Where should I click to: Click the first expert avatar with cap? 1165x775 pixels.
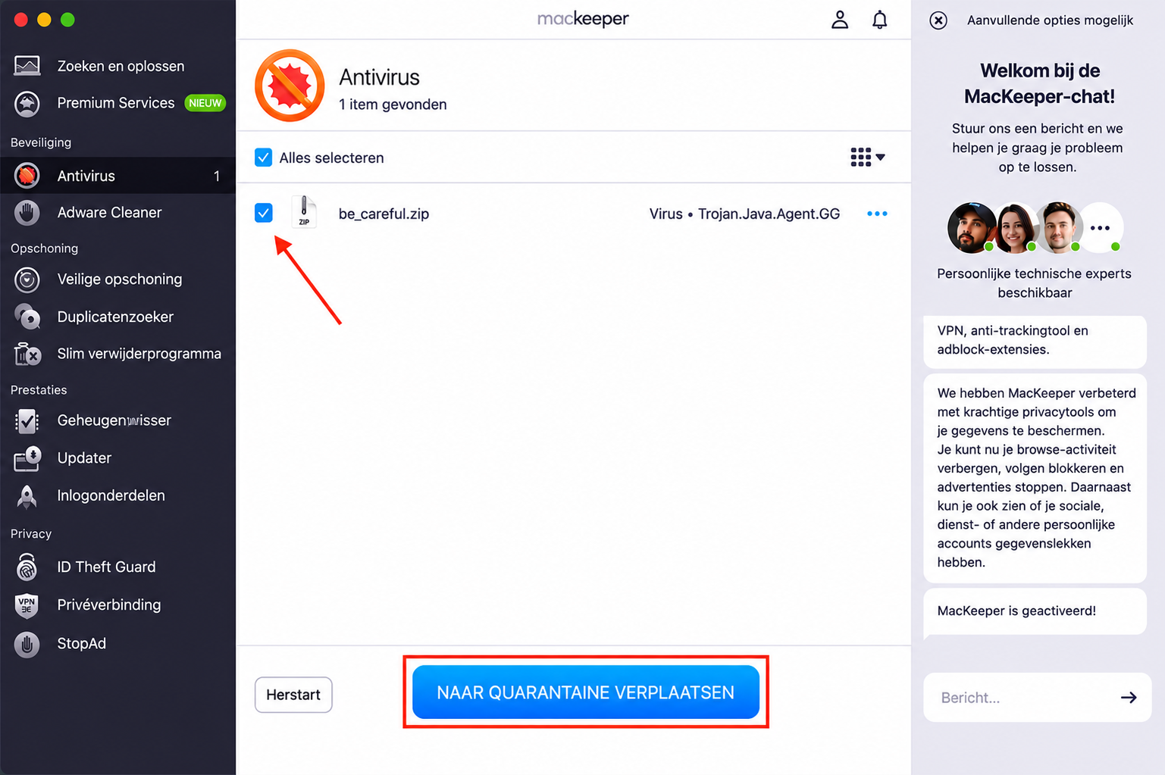click(x=972, y=227)
